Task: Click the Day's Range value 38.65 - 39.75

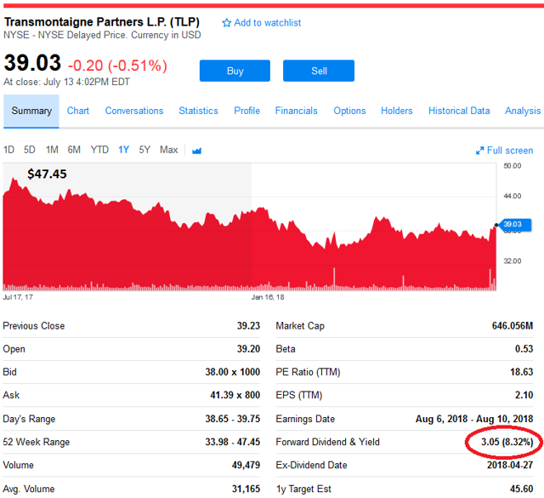Action: click(x=232, y=419)
